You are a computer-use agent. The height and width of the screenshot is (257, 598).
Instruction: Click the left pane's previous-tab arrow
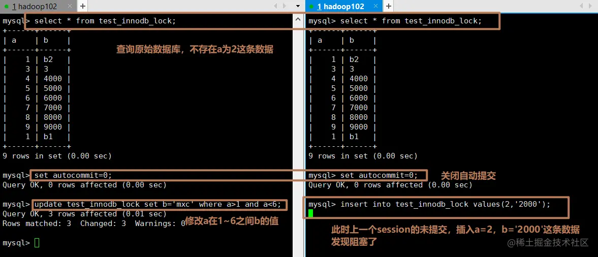[276, 6]
